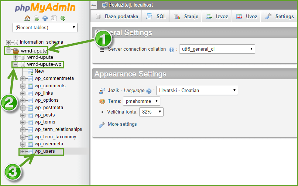298x186 pixels.
Task: Click the wmd-upute-wp database cylinder icon
Action: (23, 65)
